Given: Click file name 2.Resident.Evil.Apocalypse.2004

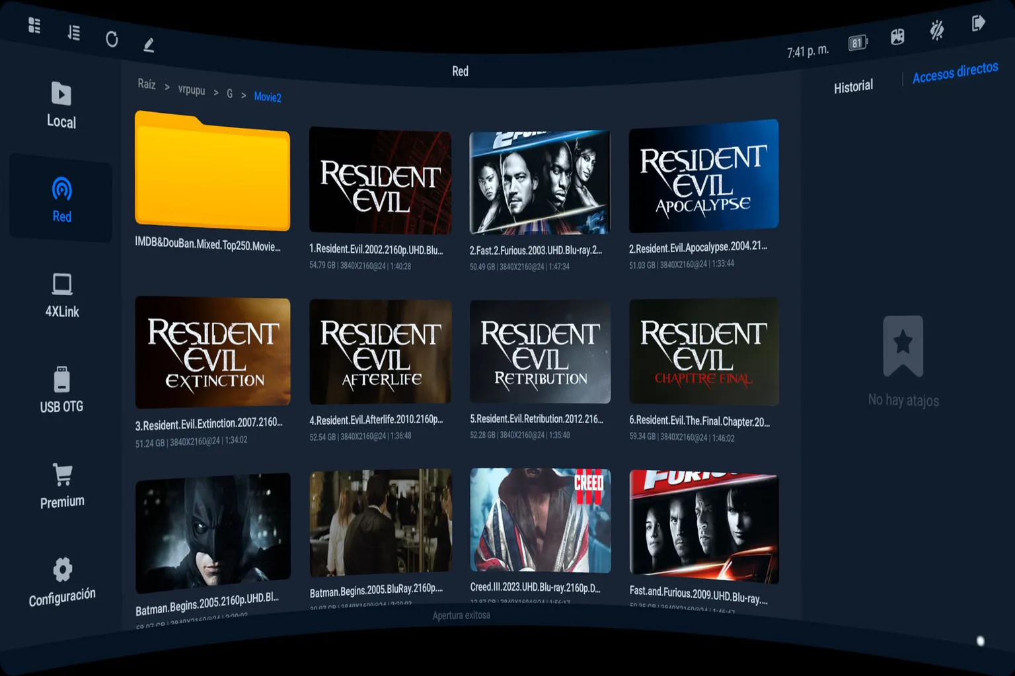Looking at the screenshot, I should (x=698, y=248).
